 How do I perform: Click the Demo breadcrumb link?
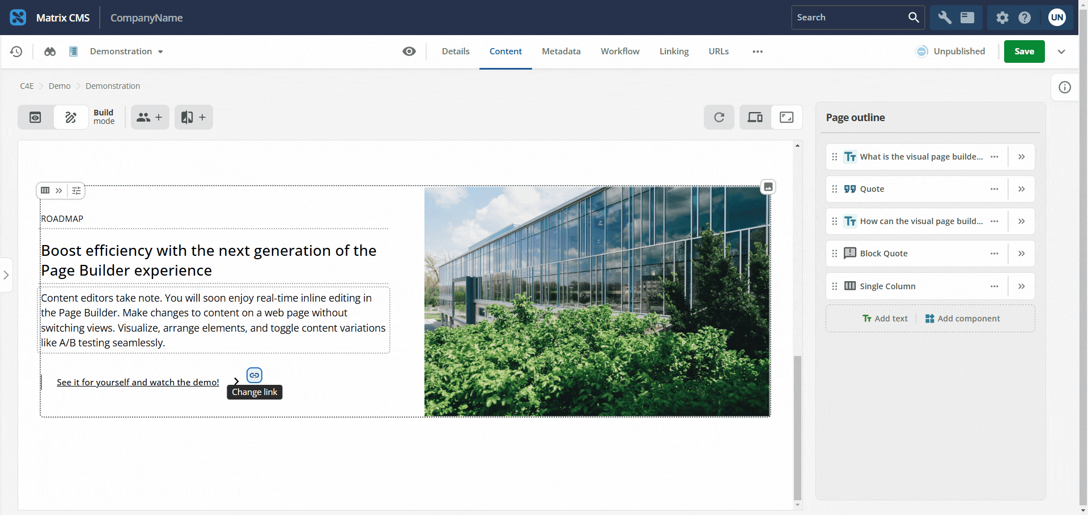59,86
